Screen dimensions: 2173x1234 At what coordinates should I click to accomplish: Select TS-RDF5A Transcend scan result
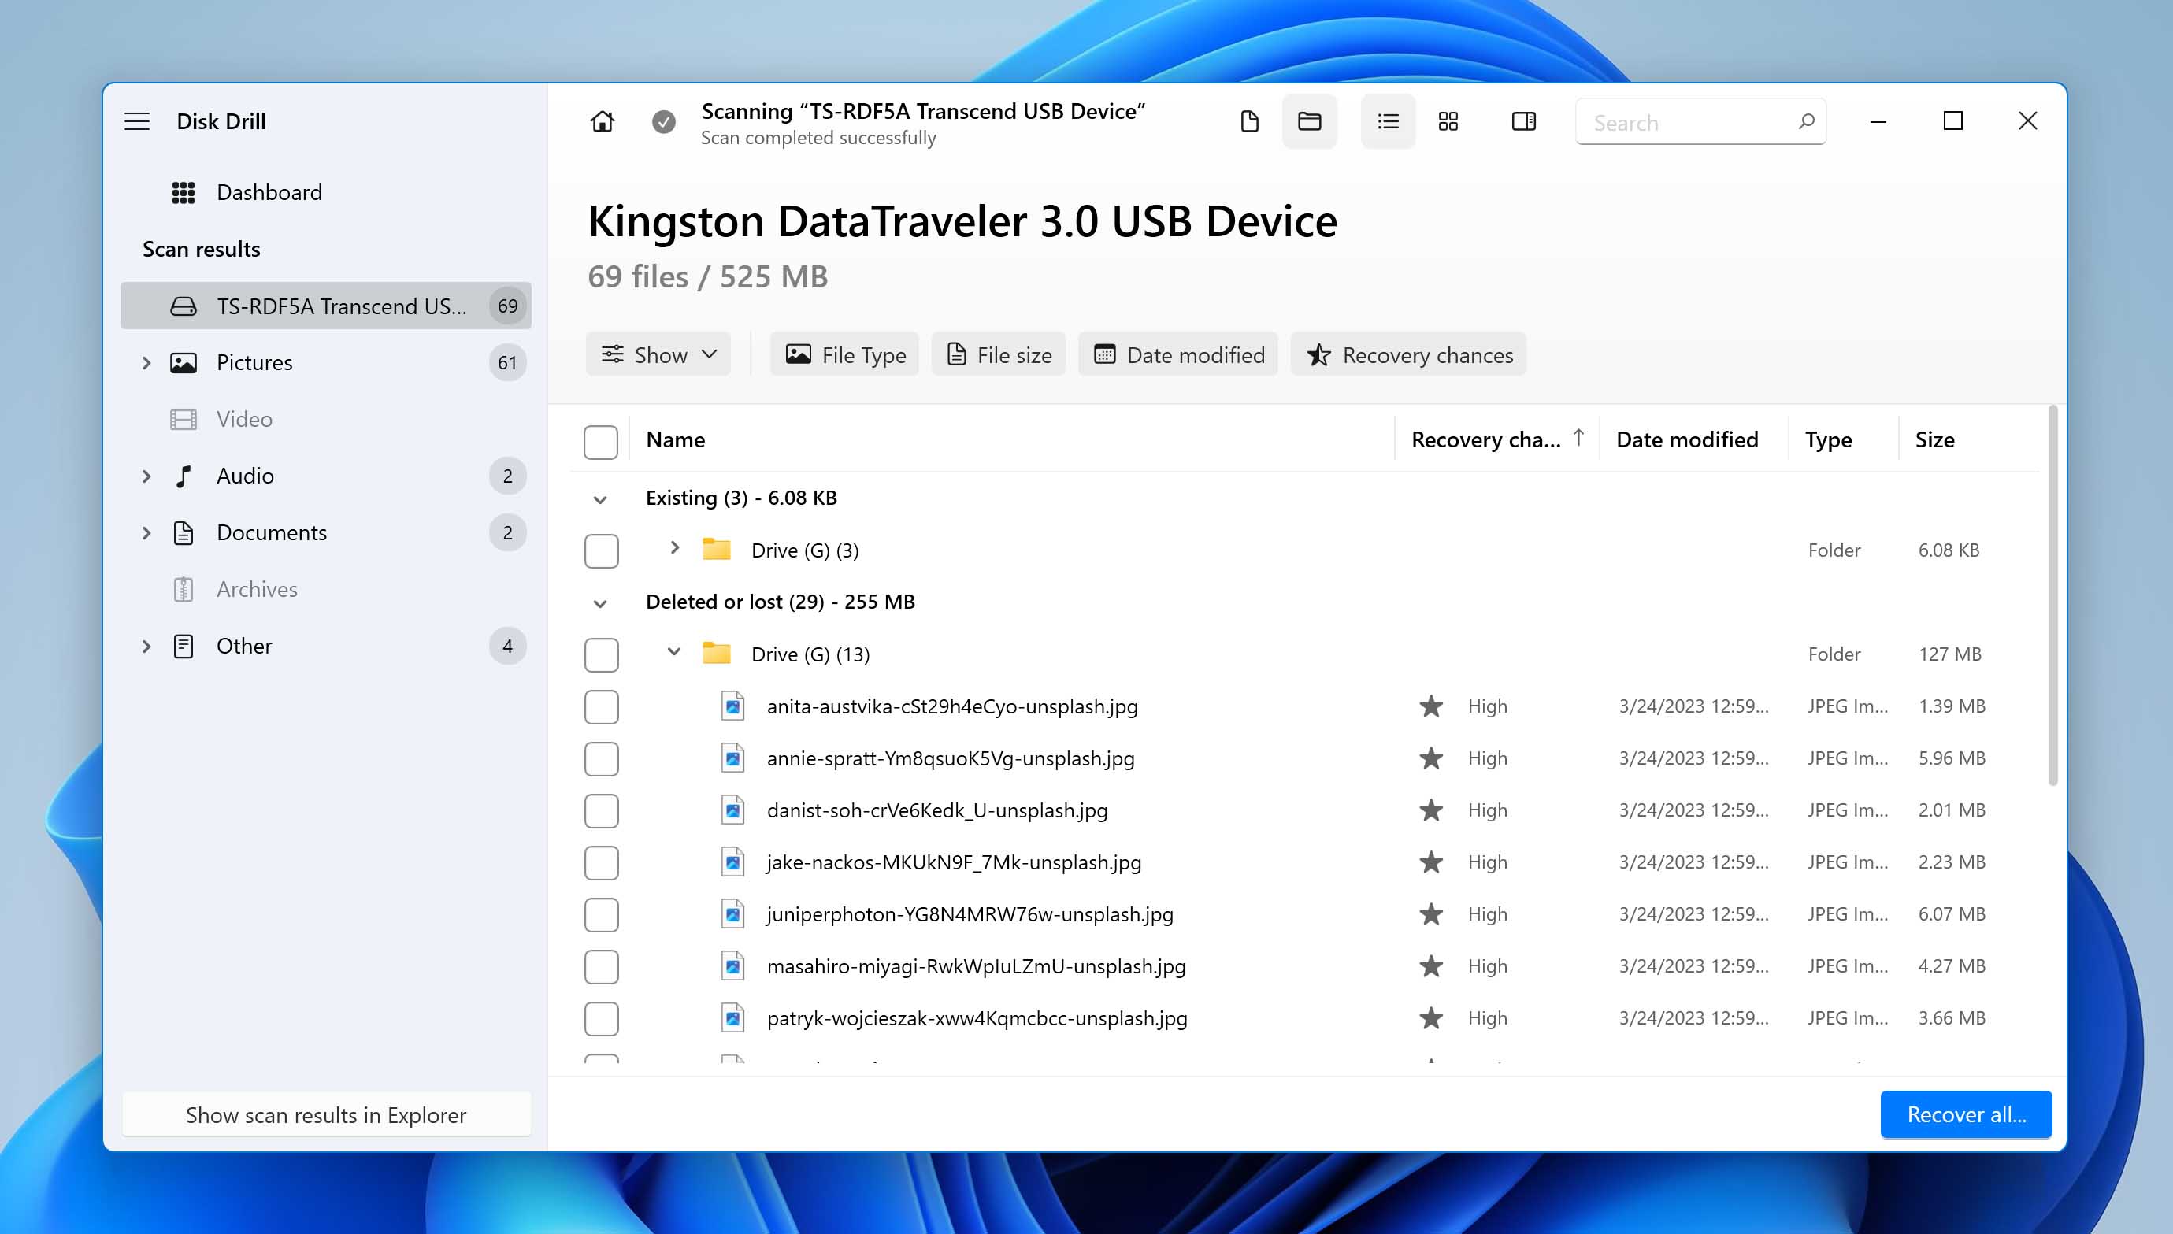[x=325, y=306]
